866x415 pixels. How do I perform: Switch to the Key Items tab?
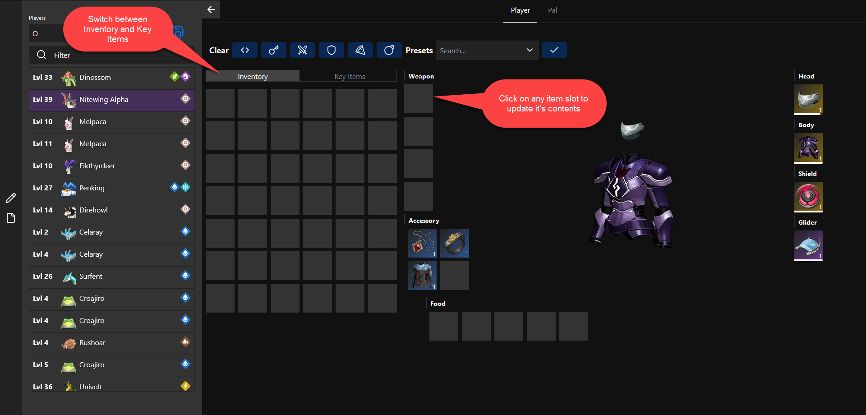[350, 76]
